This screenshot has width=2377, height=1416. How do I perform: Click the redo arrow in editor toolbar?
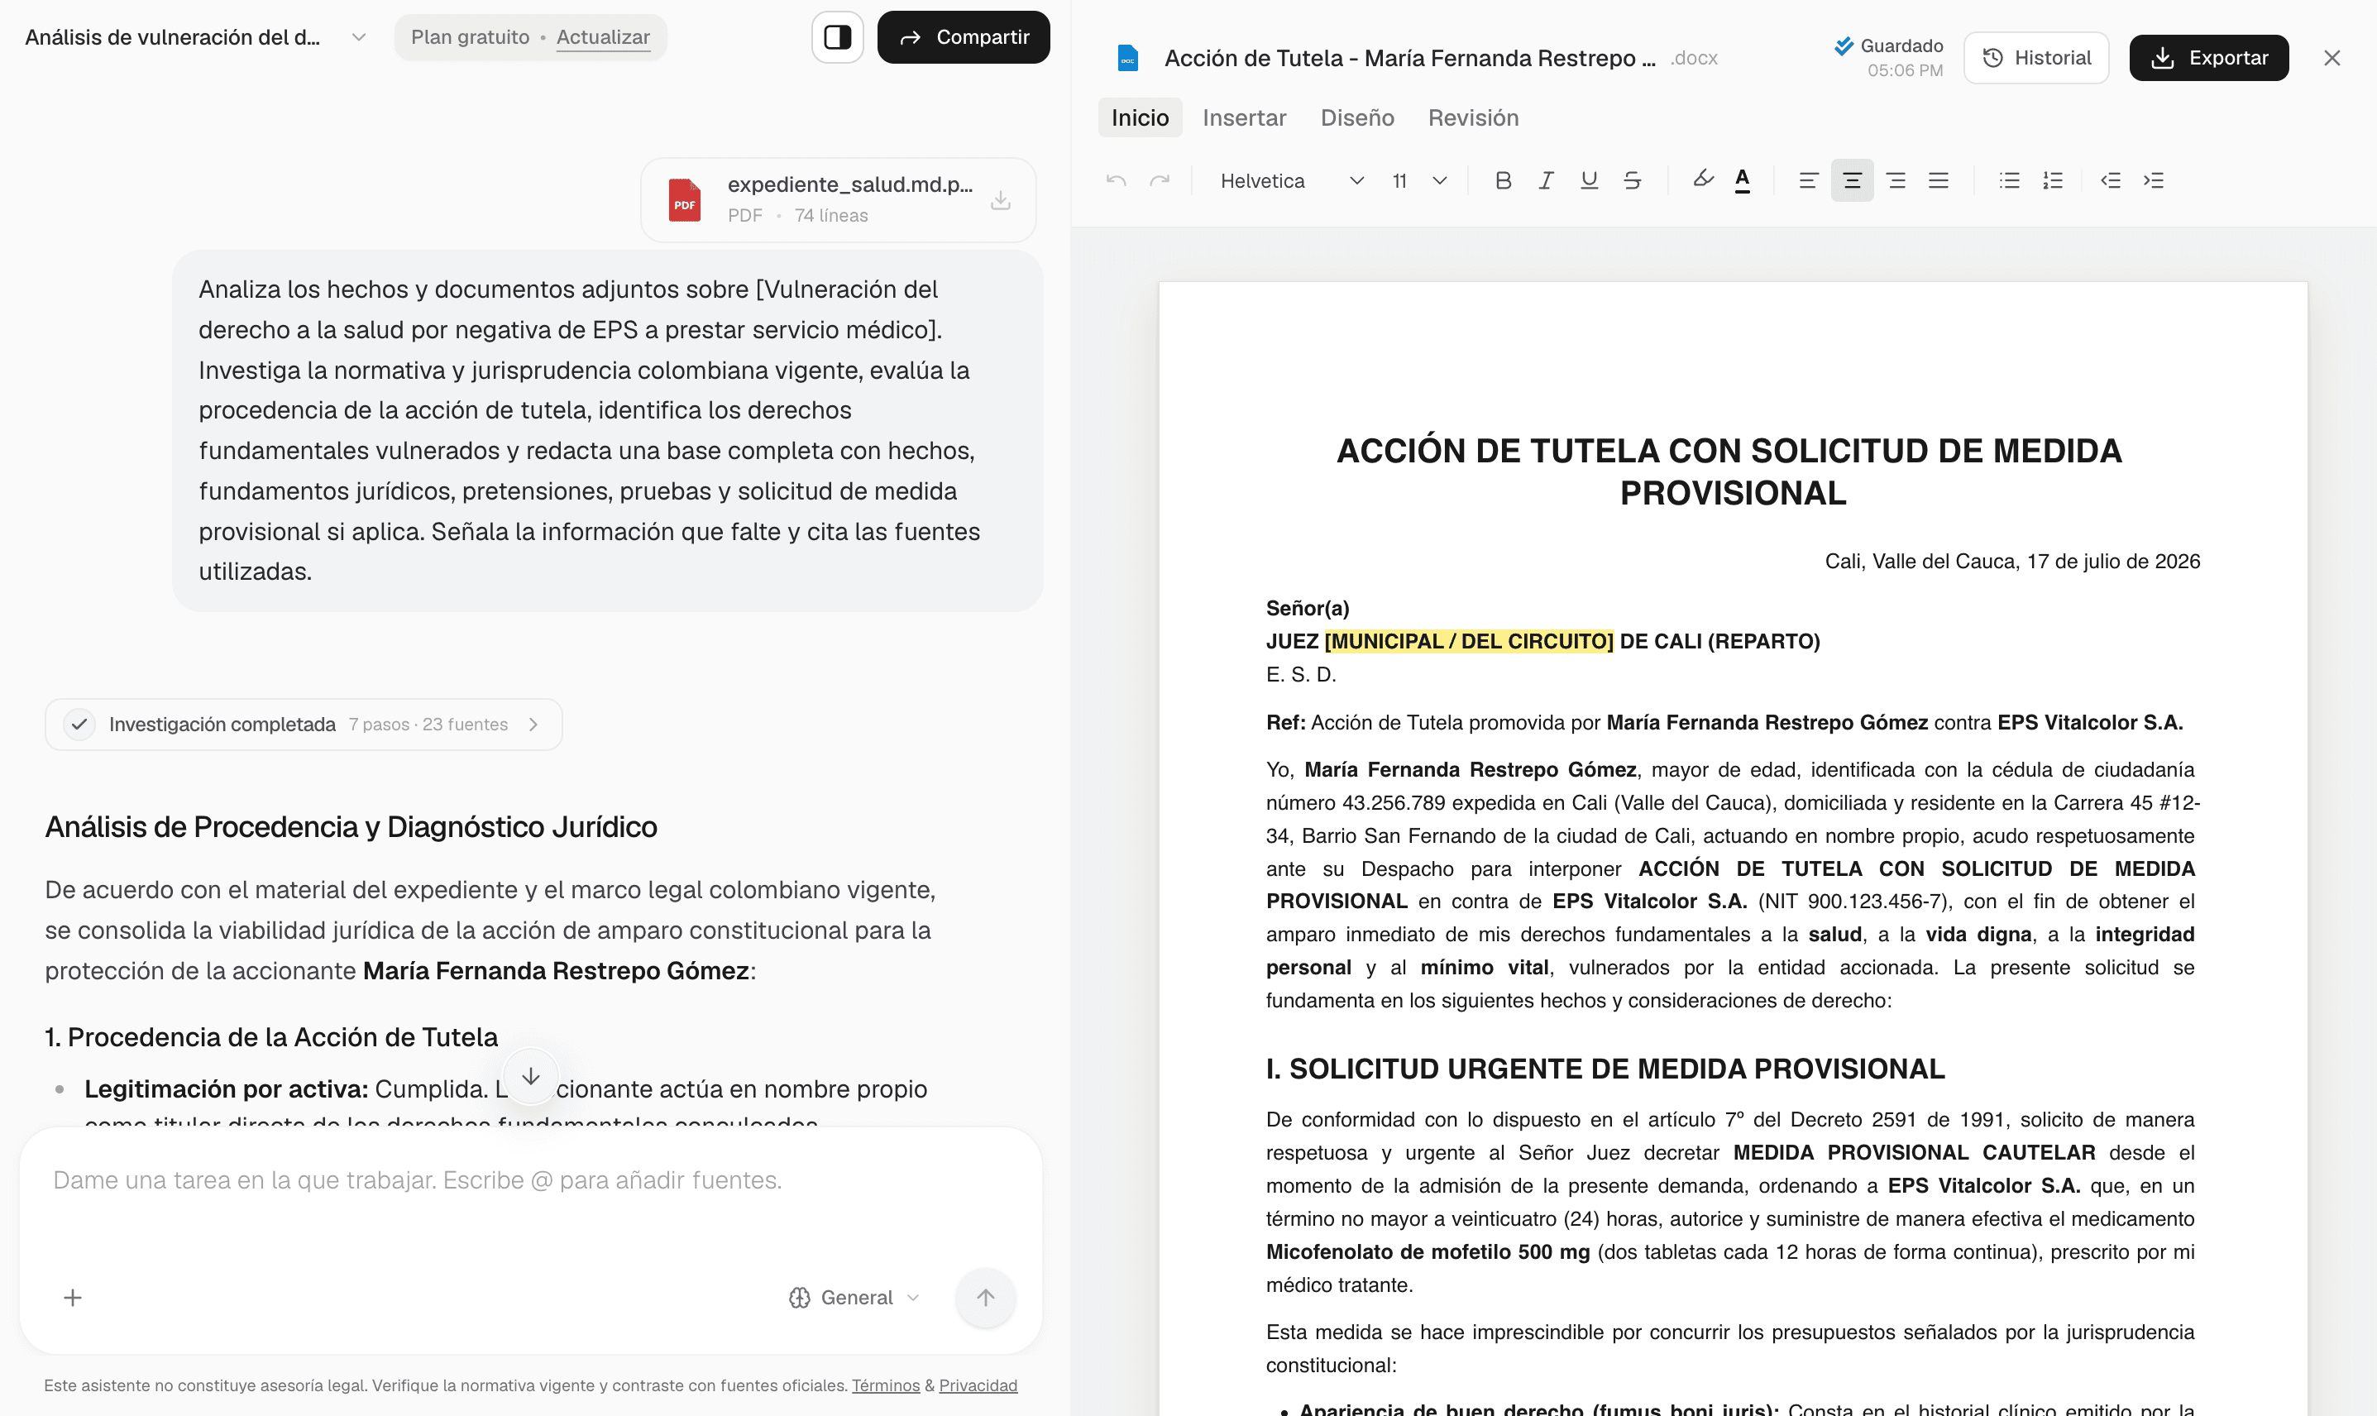click(1159, 180)
